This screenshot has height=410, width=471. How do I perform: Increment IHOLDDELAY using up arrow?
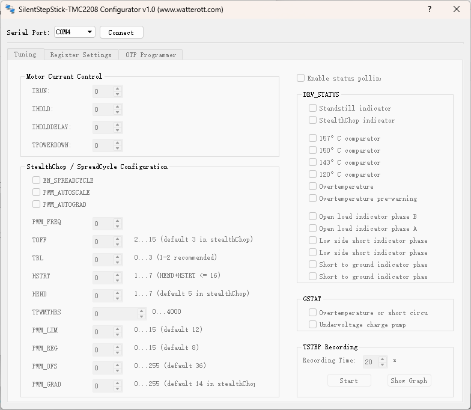pos(118,125)
